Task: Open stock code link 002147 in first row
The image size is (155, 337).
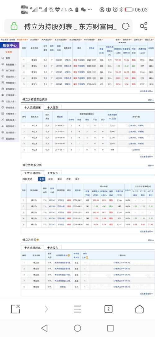Action: (58, 60)
